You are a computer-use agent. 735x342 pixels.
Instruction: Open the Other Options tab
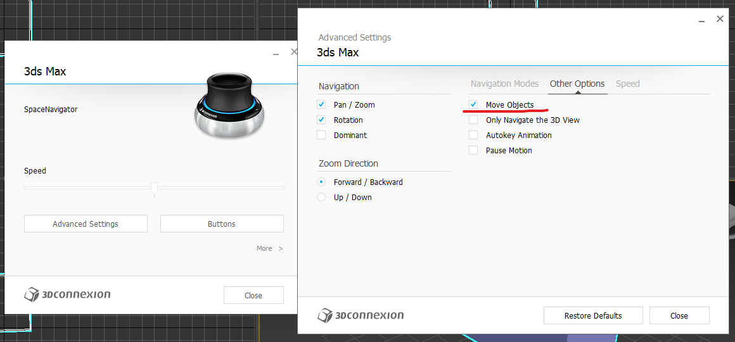[x=577, y=84]
